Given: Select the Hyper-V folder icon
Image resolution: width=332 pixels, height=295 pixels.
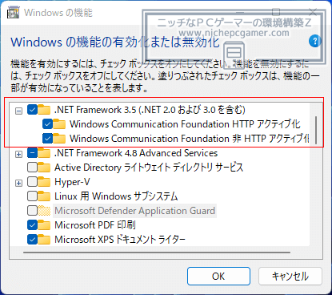Looking at the screenshot, I should (x=44, y=182).
